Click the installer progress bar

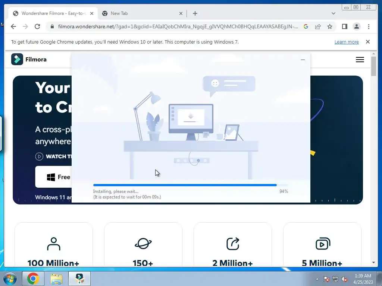point(191,185)
